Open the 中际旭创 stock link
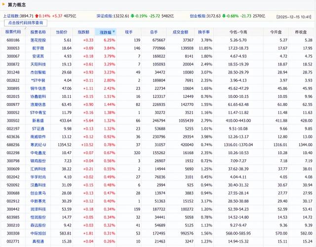 (38, 233)
